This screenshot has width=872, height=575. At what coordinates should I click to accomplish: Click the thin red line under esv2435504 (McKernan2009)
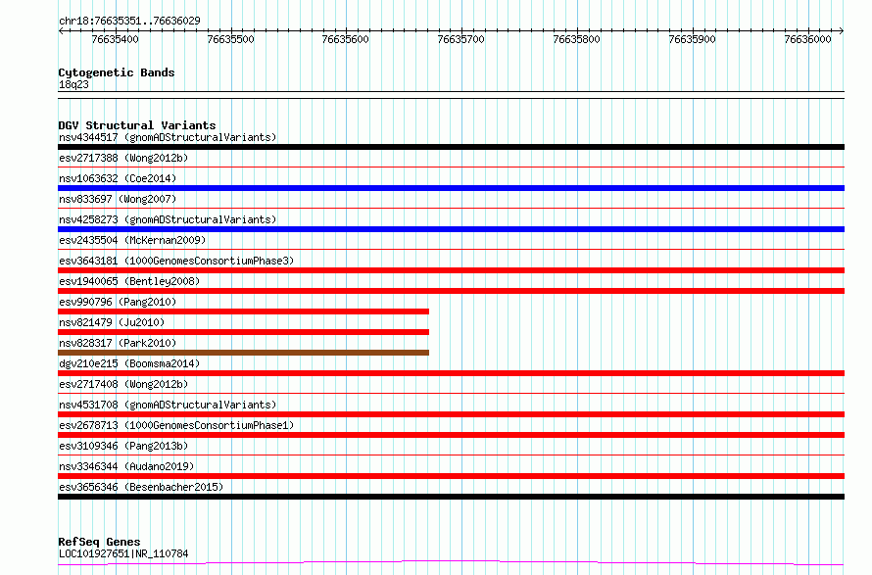click(451, 249)
